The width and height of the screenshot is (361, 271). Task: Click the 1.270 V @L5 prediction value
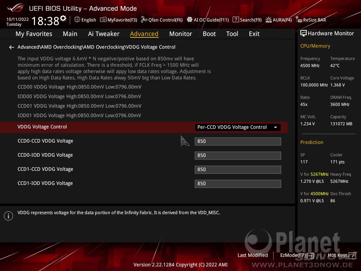pyautogui.click(x=312, y=181)
